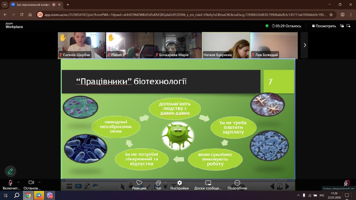The image size is (356, 200).
Task: Open the tab search dropdown
Action: [5, 5]
